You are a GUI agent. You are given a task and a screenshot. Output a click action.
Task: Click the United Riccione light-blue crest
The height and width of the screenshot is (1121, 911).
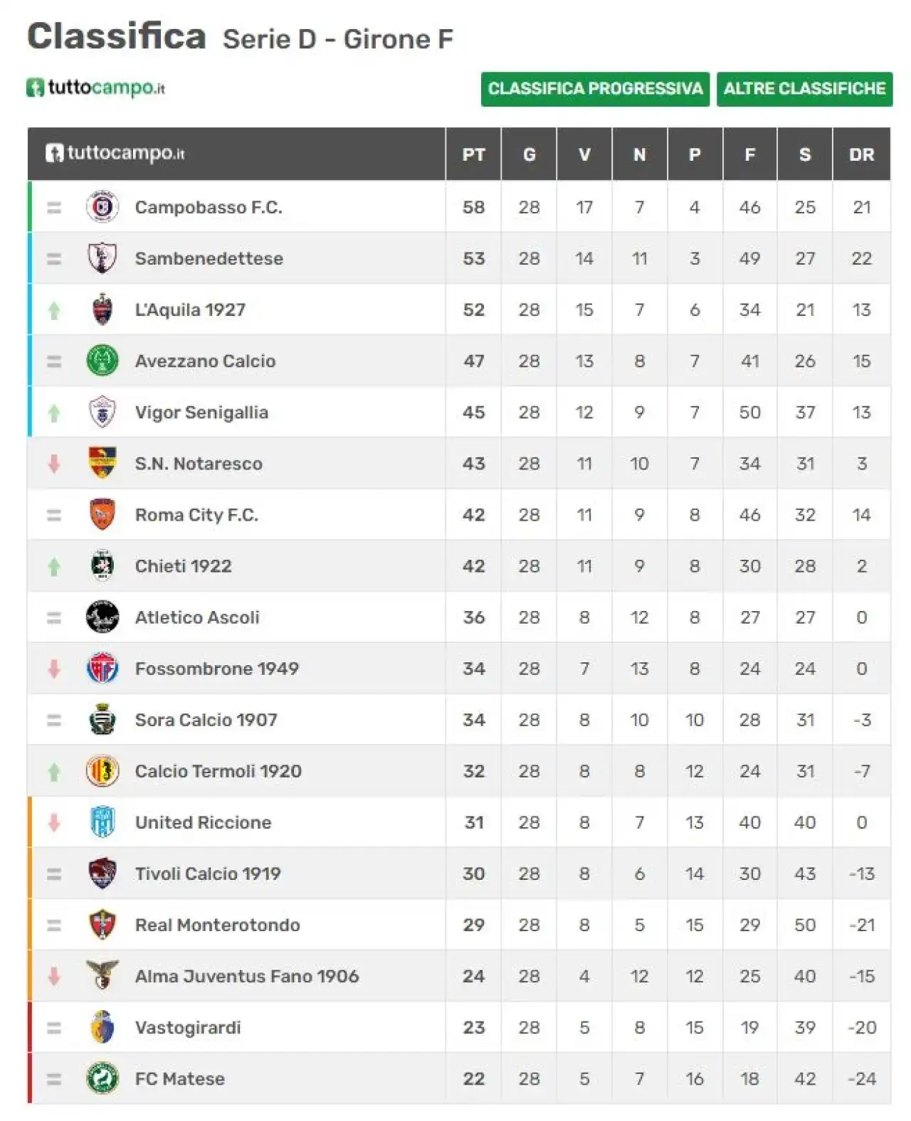point(102,822)
